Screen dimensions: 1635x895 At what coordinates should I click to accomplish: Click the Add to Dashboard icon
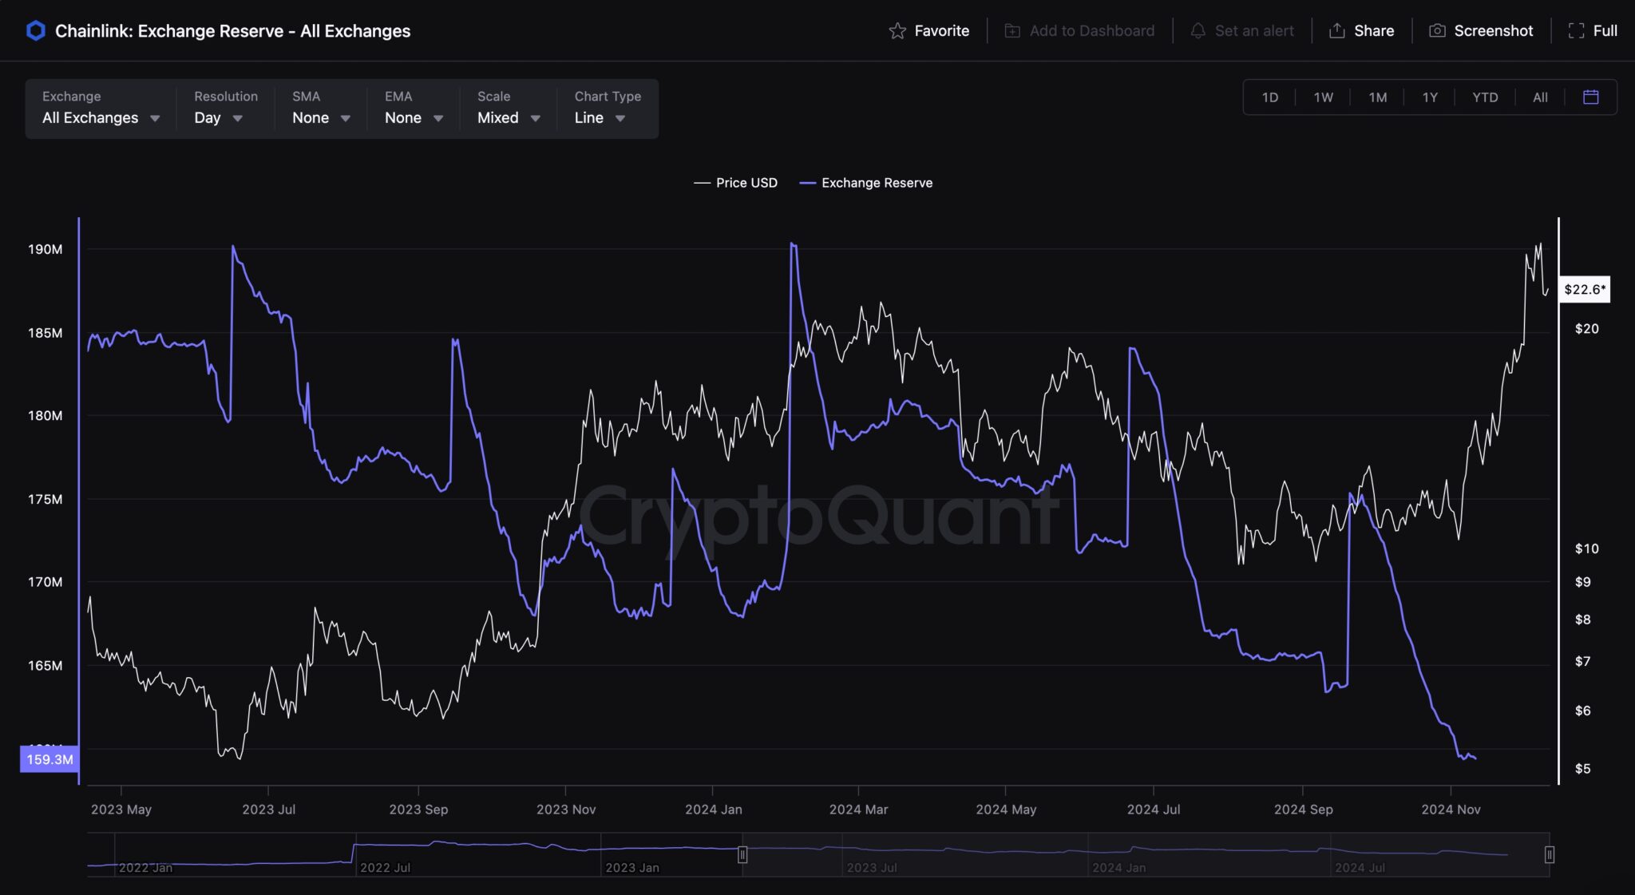(x=1012, y=30)
